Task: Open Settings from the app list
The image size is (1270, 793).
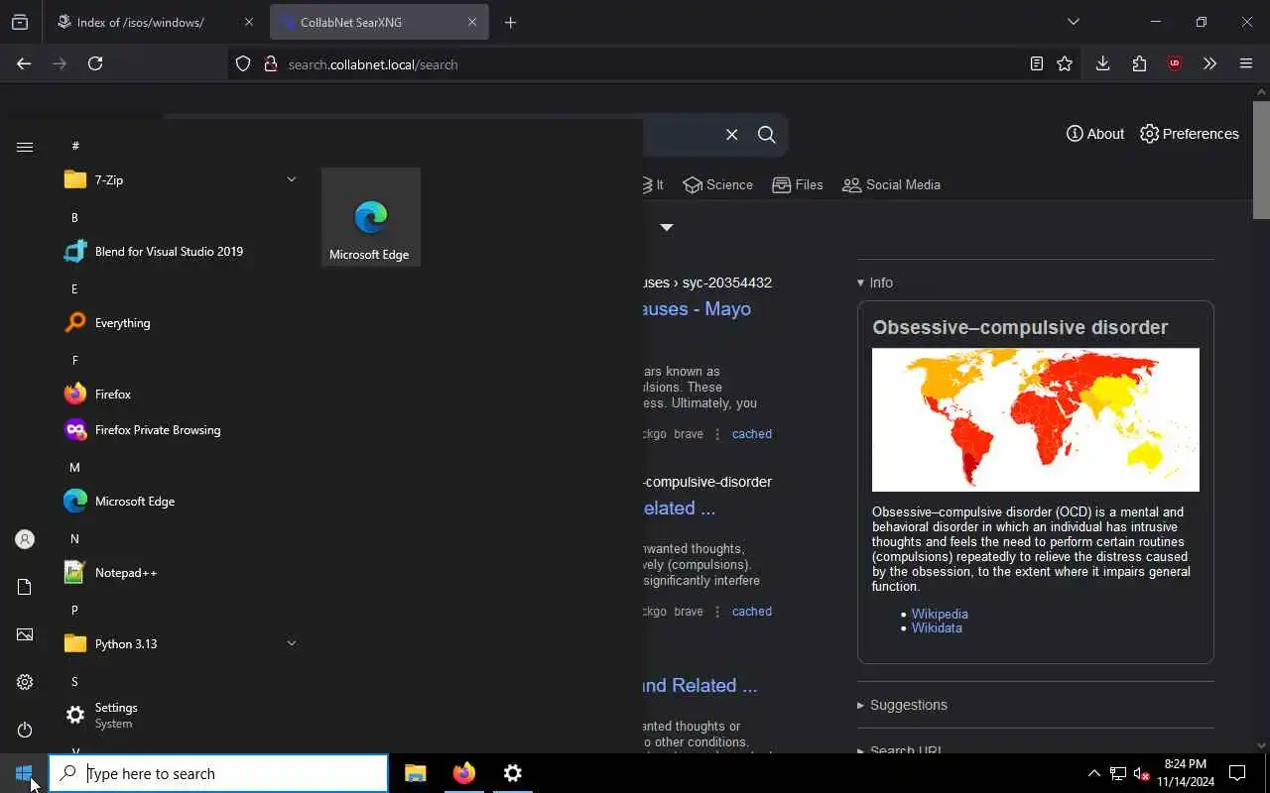Action: pyautogui.click(x=181, y=715)
